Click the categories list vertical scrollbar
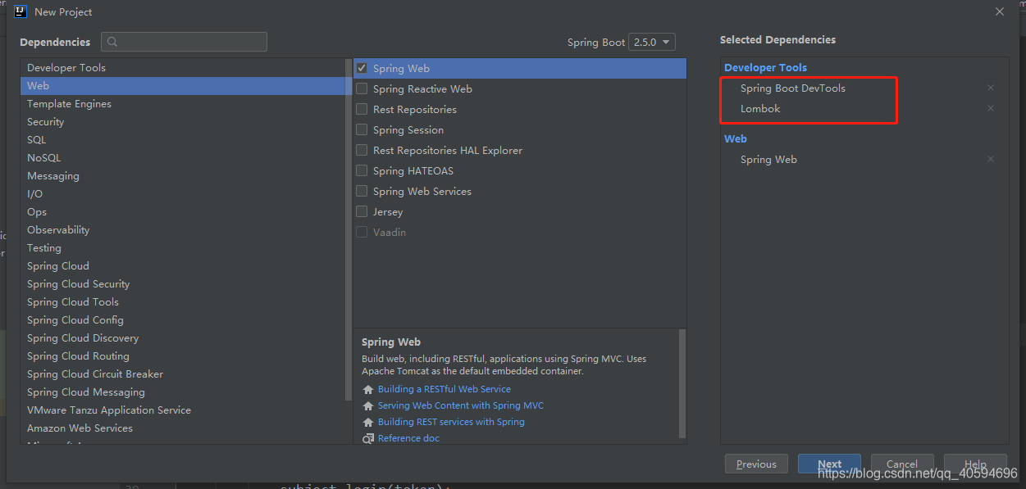 (x=349, y=229)
